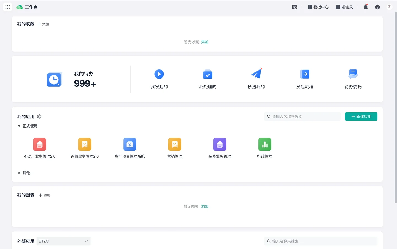This screenshot has width=397, height=249.
Task: Click the 请输入名称来搜索 app search field
Action: tap(303, 117)
